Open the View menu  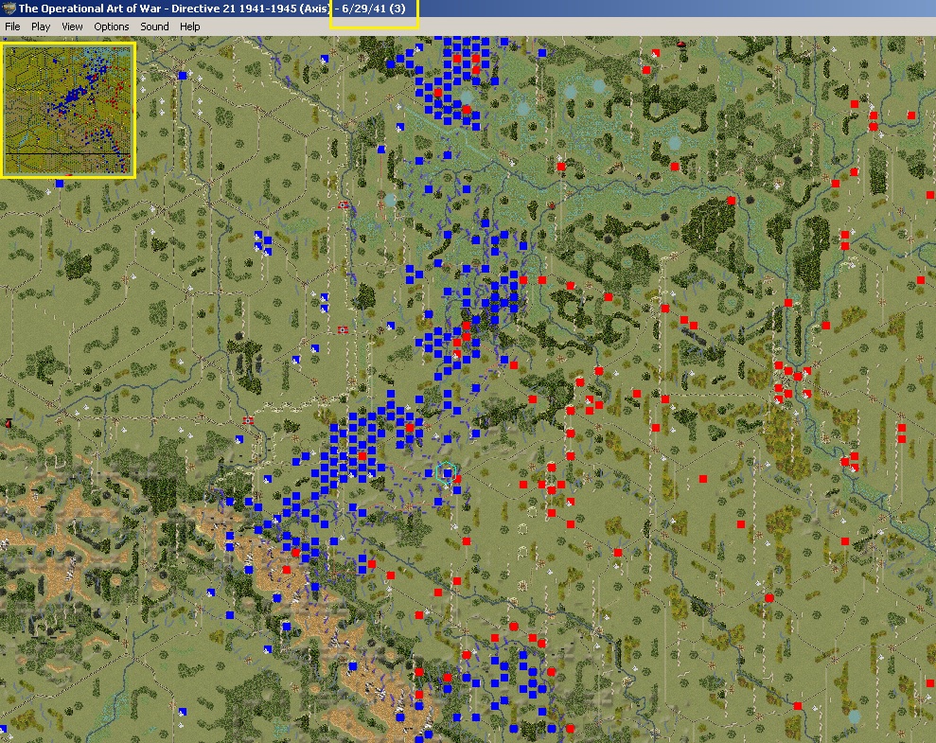click(72, 27)
